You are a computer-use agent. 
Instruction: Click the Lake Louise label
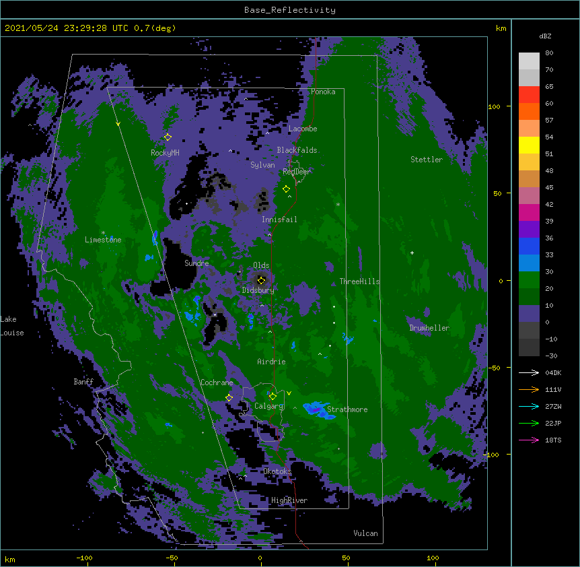coord(12,326)
